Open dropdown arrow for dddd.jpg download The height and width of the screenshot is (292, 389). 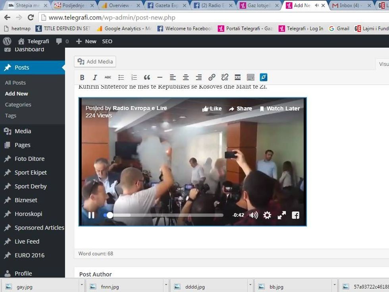coord(250,285)
